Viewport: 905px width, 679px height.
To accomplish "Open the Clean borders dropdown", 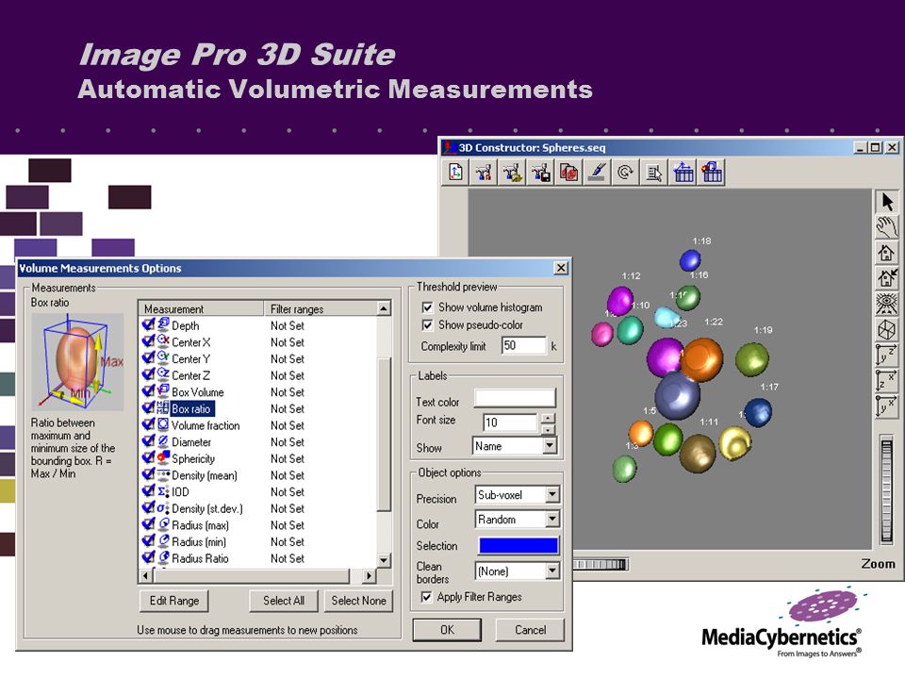I will [x=552, y=571].
